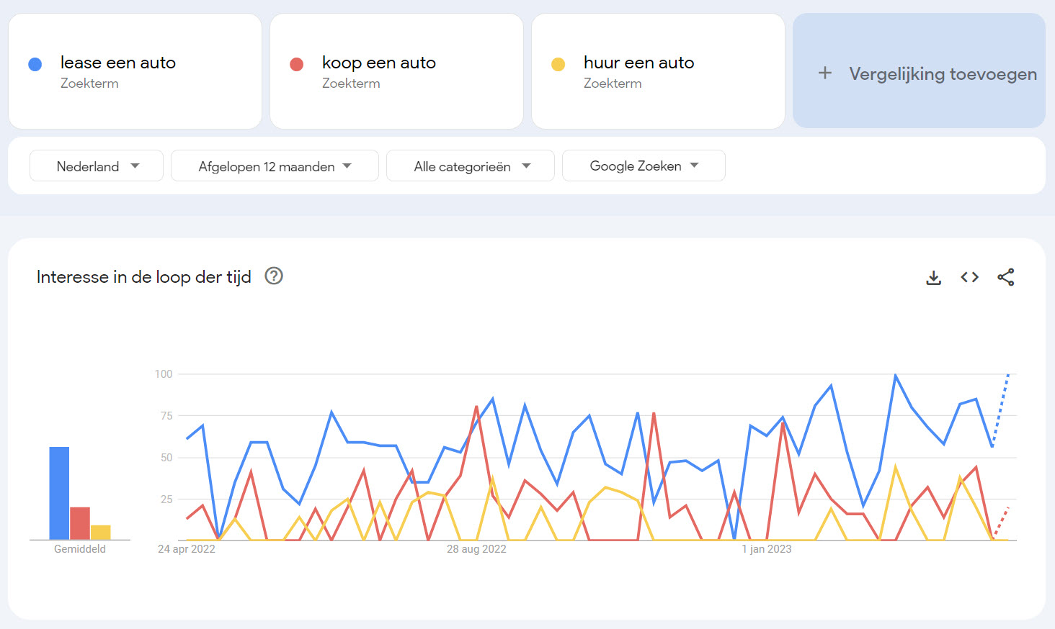The width and height of the screenshot is (1055, 629).
Task: Click the '24 apr 2022' axis label
Action: (x=187, y=548)
